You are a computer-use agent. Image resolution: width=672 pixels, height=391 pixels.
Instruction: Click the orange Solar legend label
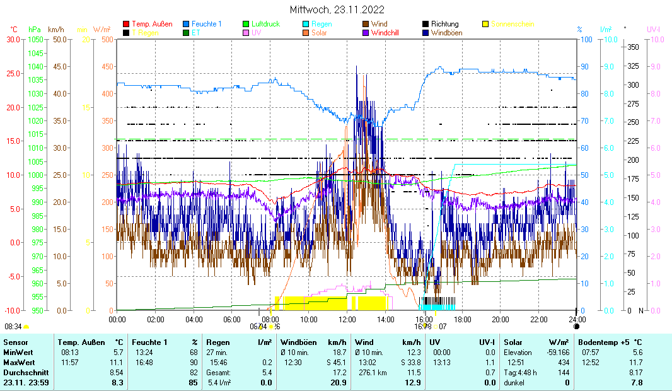pos(319,33)
